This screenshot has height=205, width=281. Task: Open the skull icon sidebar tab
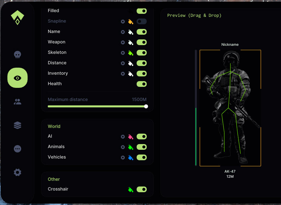pos(17,55)
